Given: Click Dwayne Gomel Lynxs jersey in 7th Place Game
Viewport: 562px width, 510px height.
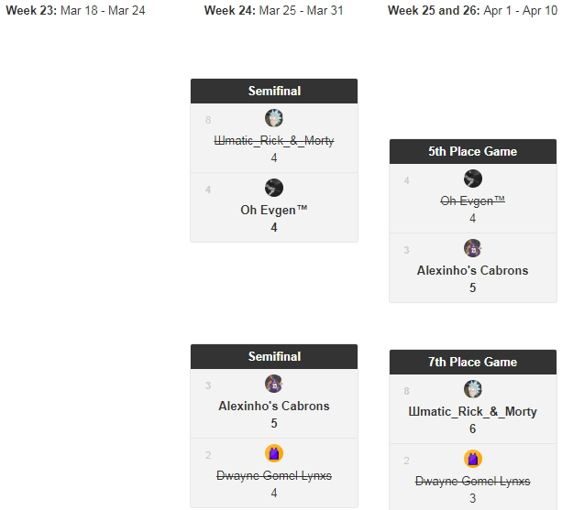Looking at the screenshot, I should click(473, 459).
